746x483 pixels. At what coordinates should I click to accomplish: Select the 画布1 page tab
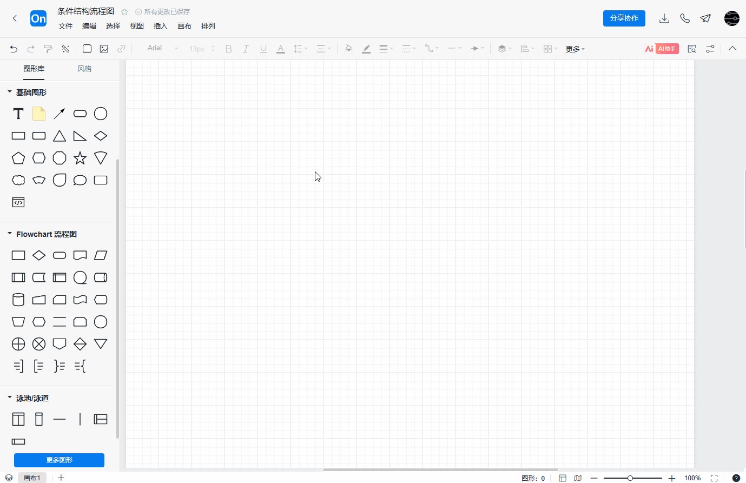(32, 478)
